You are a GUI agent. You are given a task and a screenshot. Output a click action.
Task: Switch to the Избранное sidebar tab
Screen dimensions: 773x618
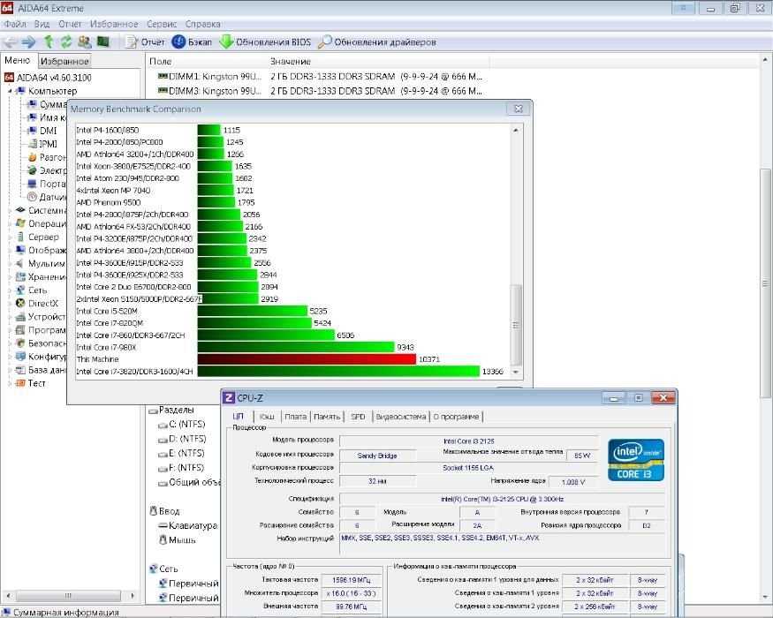pos(64,62)
